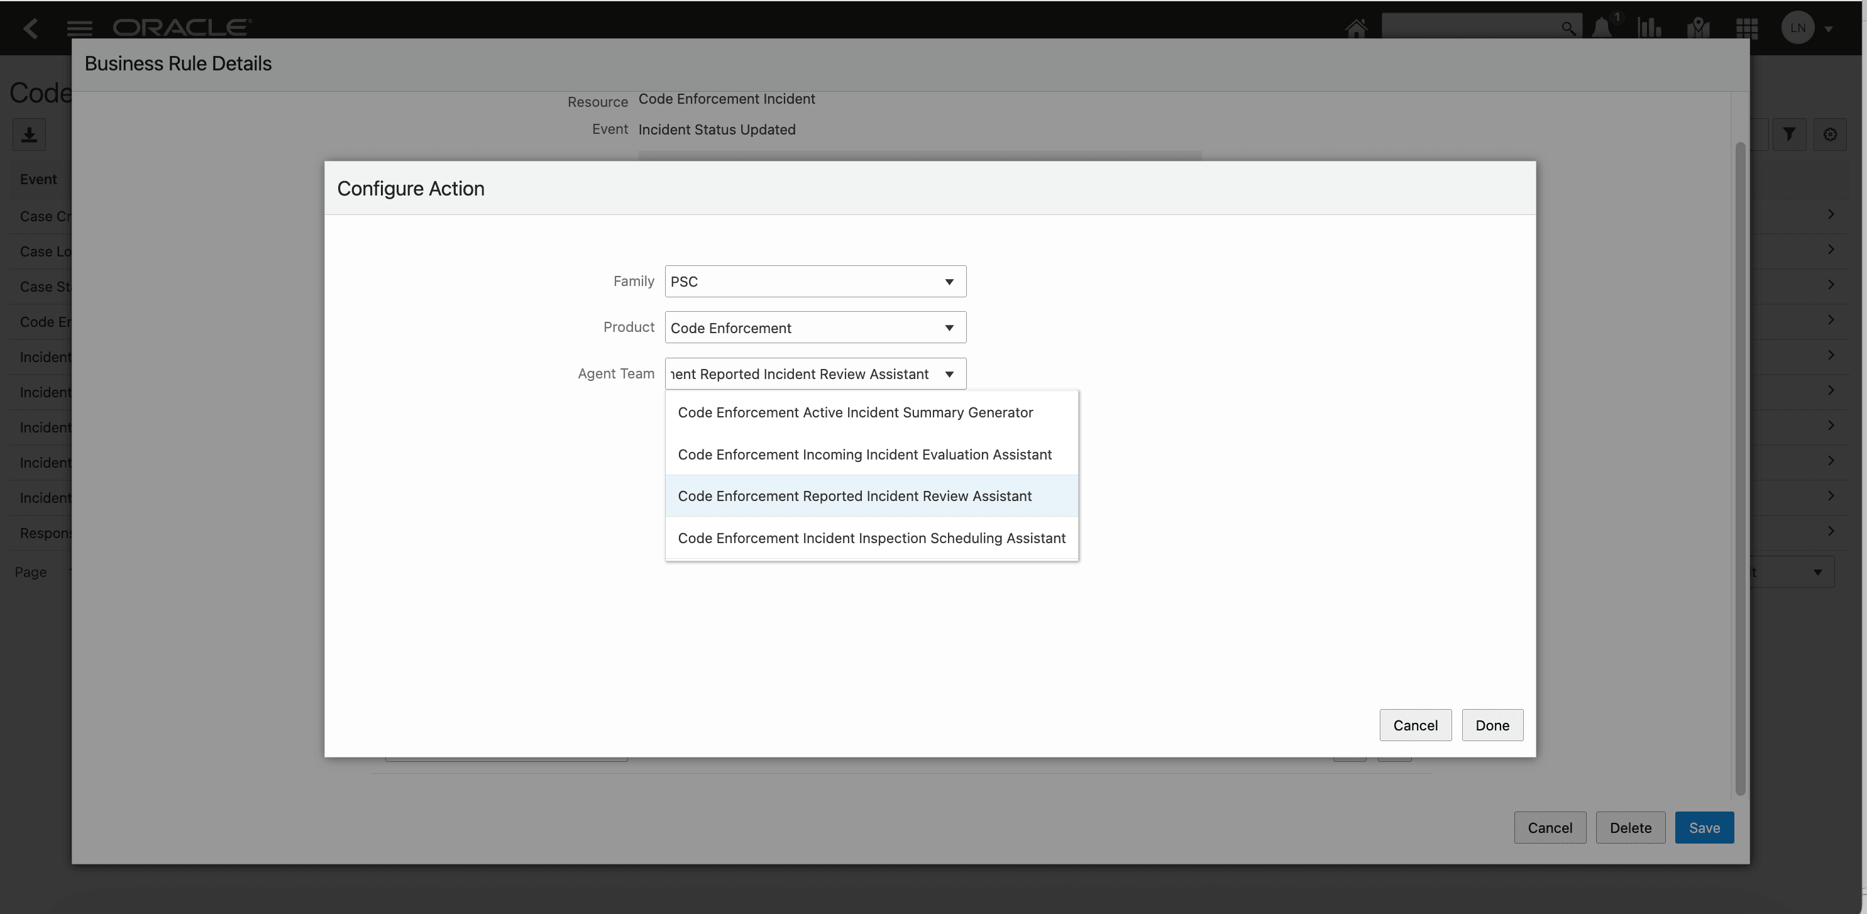Image resolution: width=1867 pixels, height=914 pixels.
Task: Cancel the Configure Action dialog
Action: click(x=1415, y=725)
